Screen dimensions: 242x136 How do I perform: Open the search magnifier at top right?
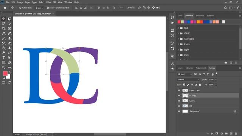[225, 8]
